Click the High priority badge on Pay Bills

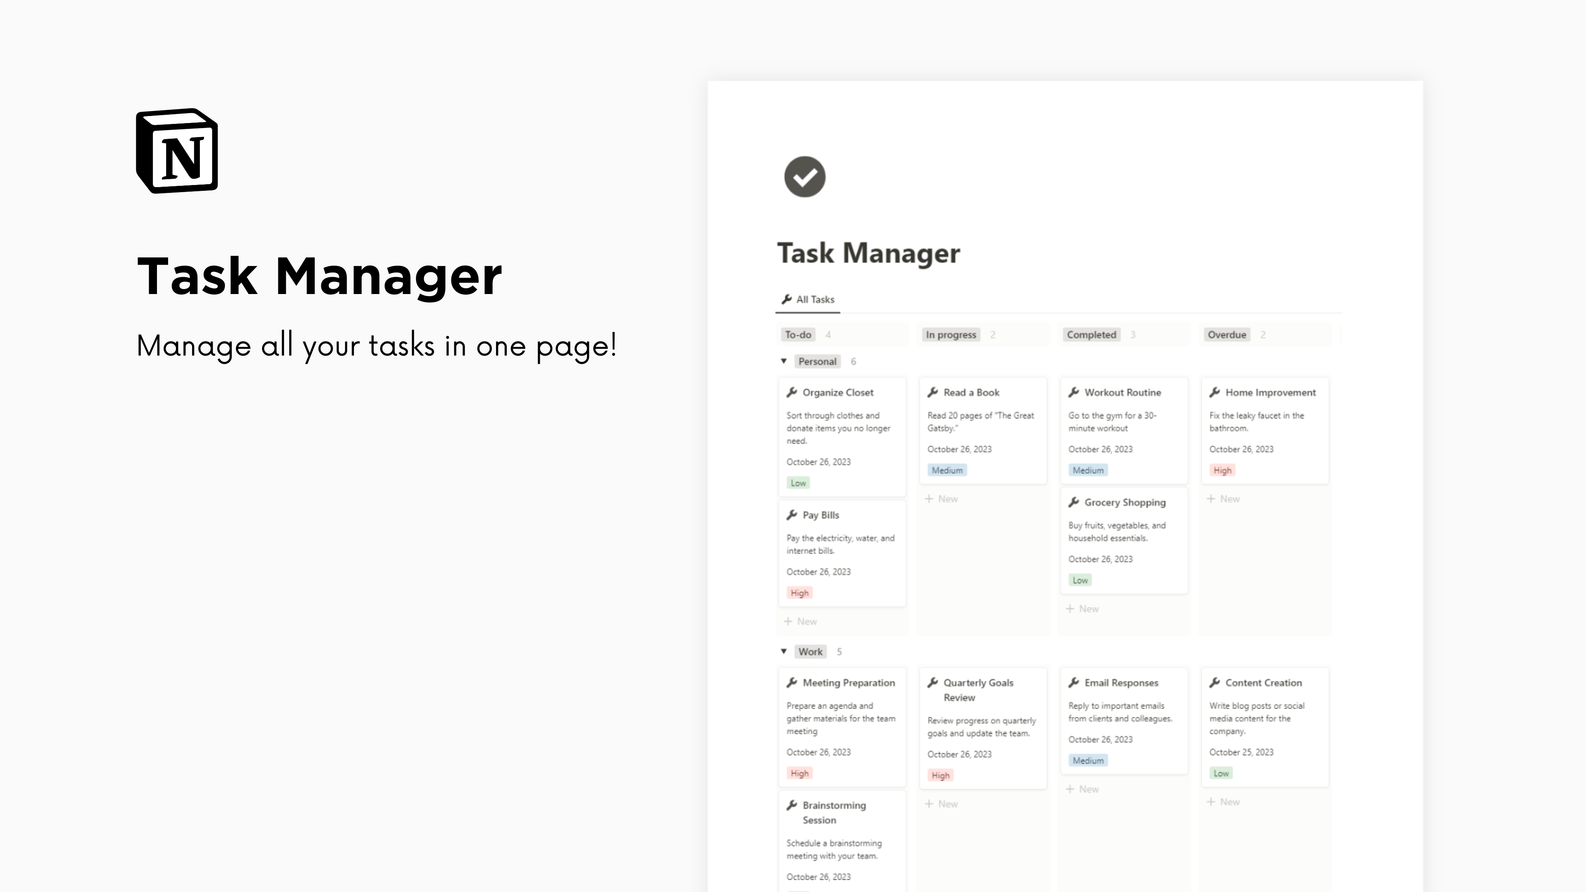pyautogui.click(x=800, y=593)
